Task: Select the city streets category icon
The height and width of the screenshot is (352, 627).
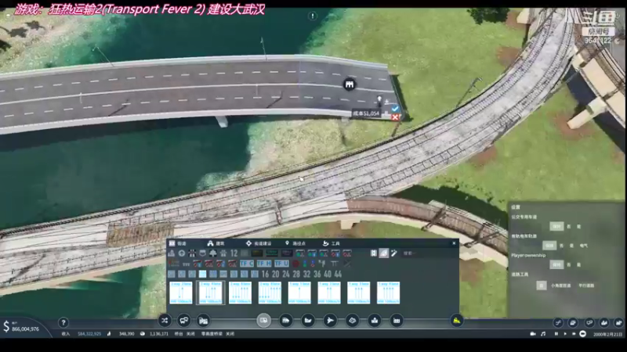Action: coord(172,253)
